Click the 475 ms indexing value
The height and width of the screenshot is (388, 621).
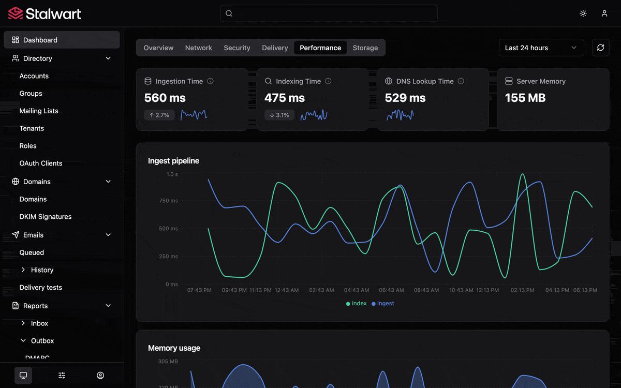point(285,98)
